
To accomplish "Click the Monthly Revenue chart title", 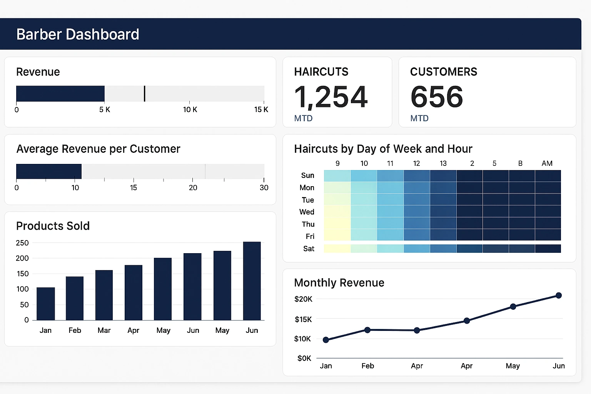I will point(339,283).
